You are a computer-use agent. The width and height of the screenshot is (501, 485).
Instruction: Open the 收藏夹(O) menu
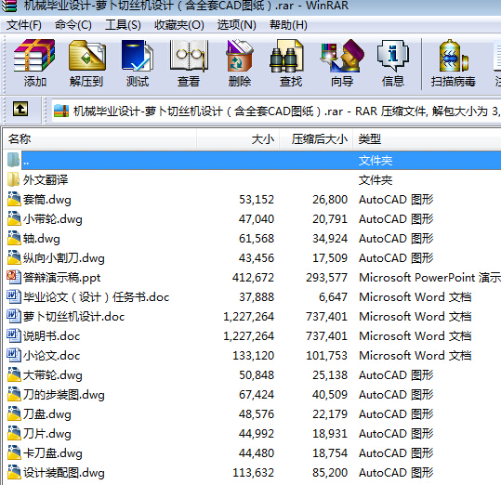coord(178,24)
